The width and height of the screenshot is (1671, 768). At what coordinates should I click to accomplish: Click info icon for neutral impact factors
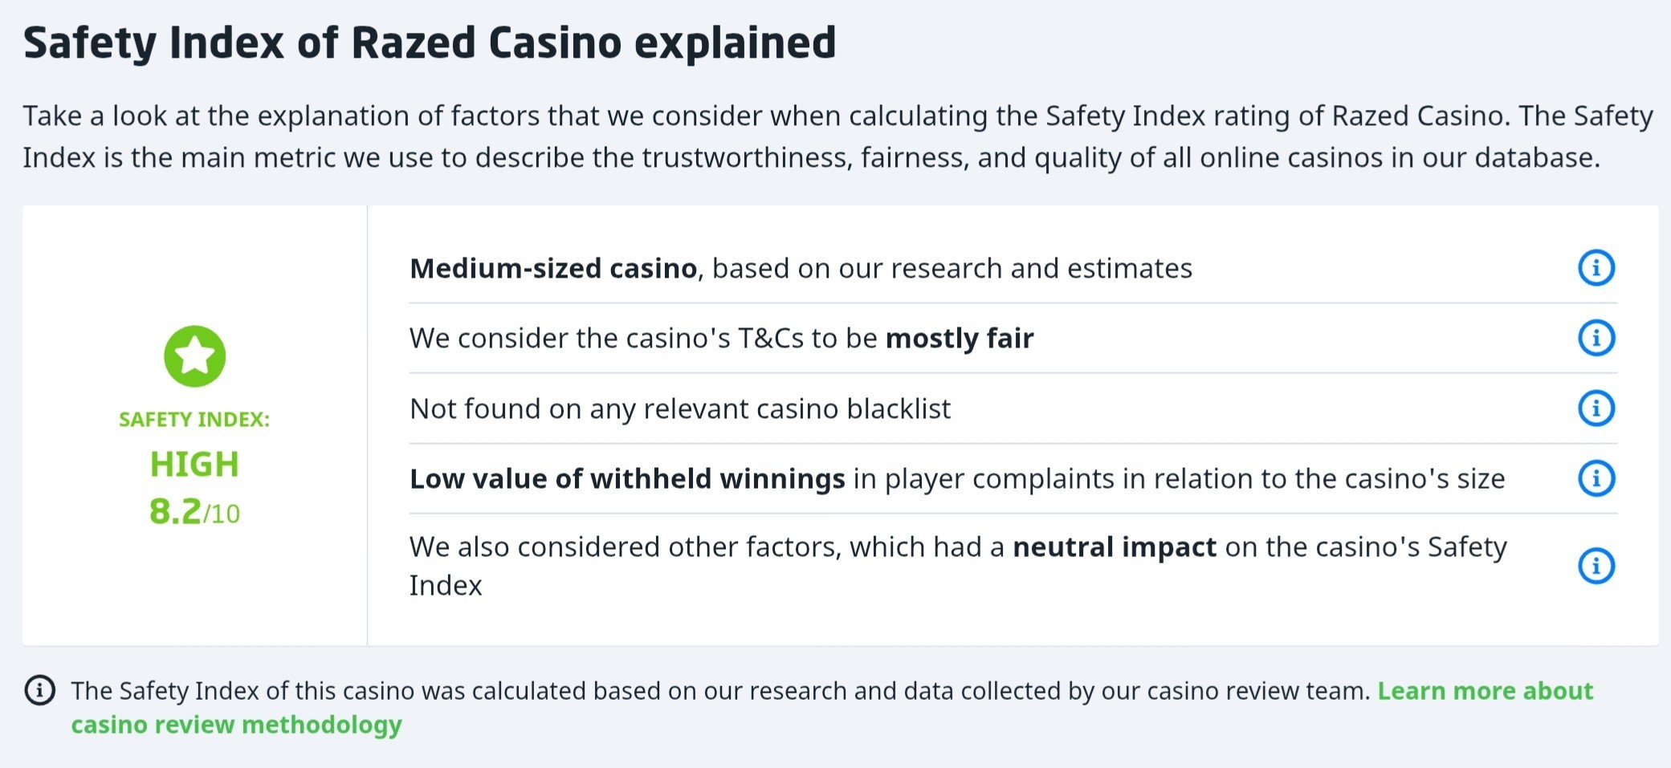coord(1596,566)
